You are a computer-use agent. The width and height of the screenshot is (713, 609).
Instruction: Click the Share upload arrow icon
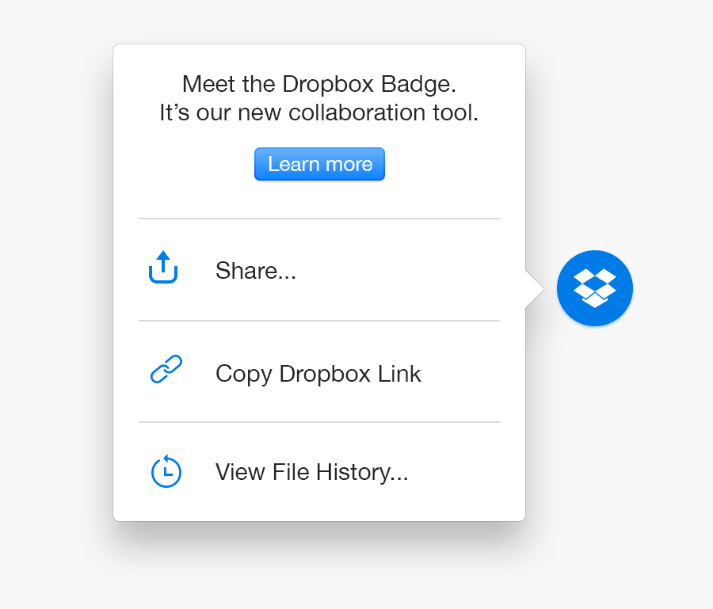(163, 268)
